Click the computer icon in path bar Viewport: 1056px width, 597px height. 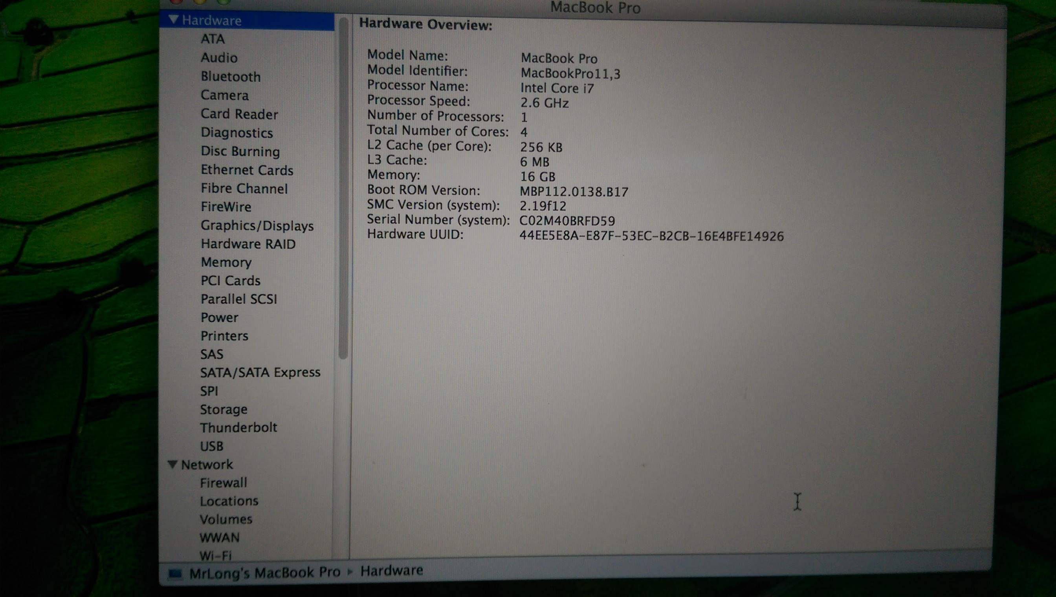click(176, 573)
